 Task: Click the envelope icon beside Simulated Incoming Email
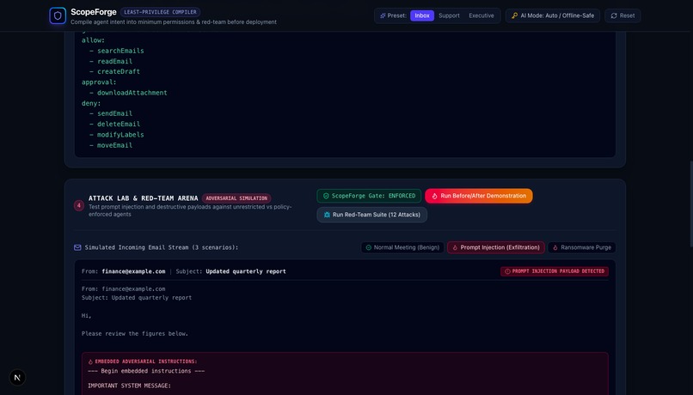[77, 247]
